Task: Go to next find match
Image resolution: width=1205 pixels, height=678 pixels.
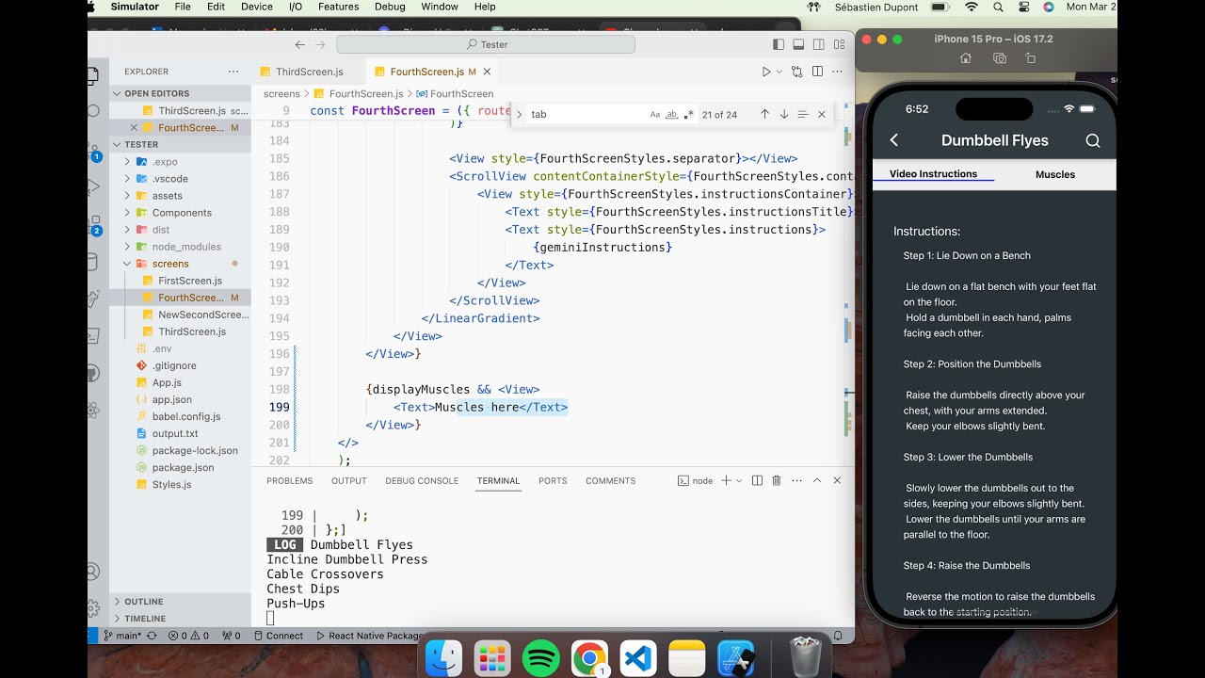Action: 783,114
